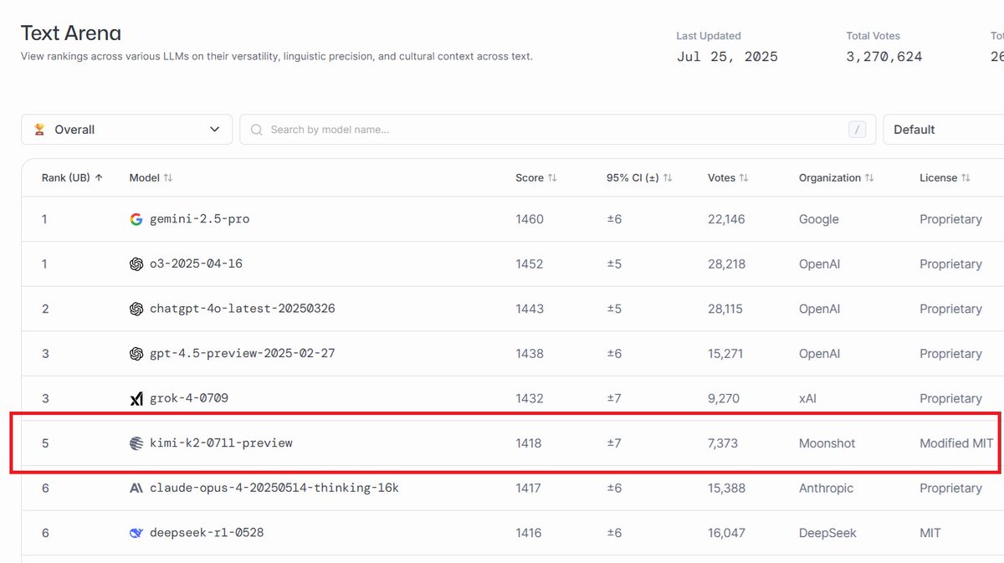Click the Moonshot logo beside kimi-k2-0711-preview

point(136,443)
